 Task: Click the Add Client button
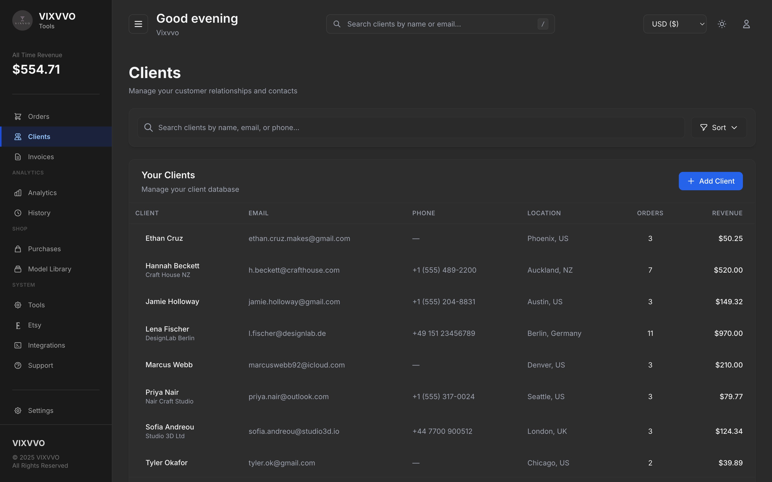[710, 181]
